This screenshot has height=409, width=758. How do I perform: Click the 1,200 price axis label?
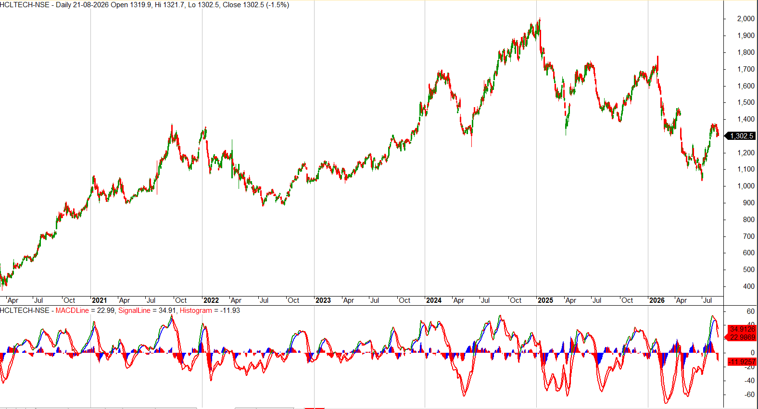[x=746, y=153]
